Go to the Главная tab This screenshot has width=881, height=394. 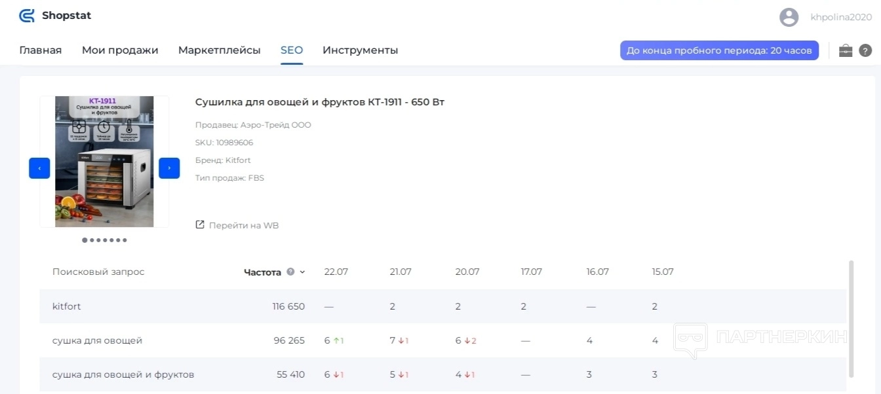point(41,50)
